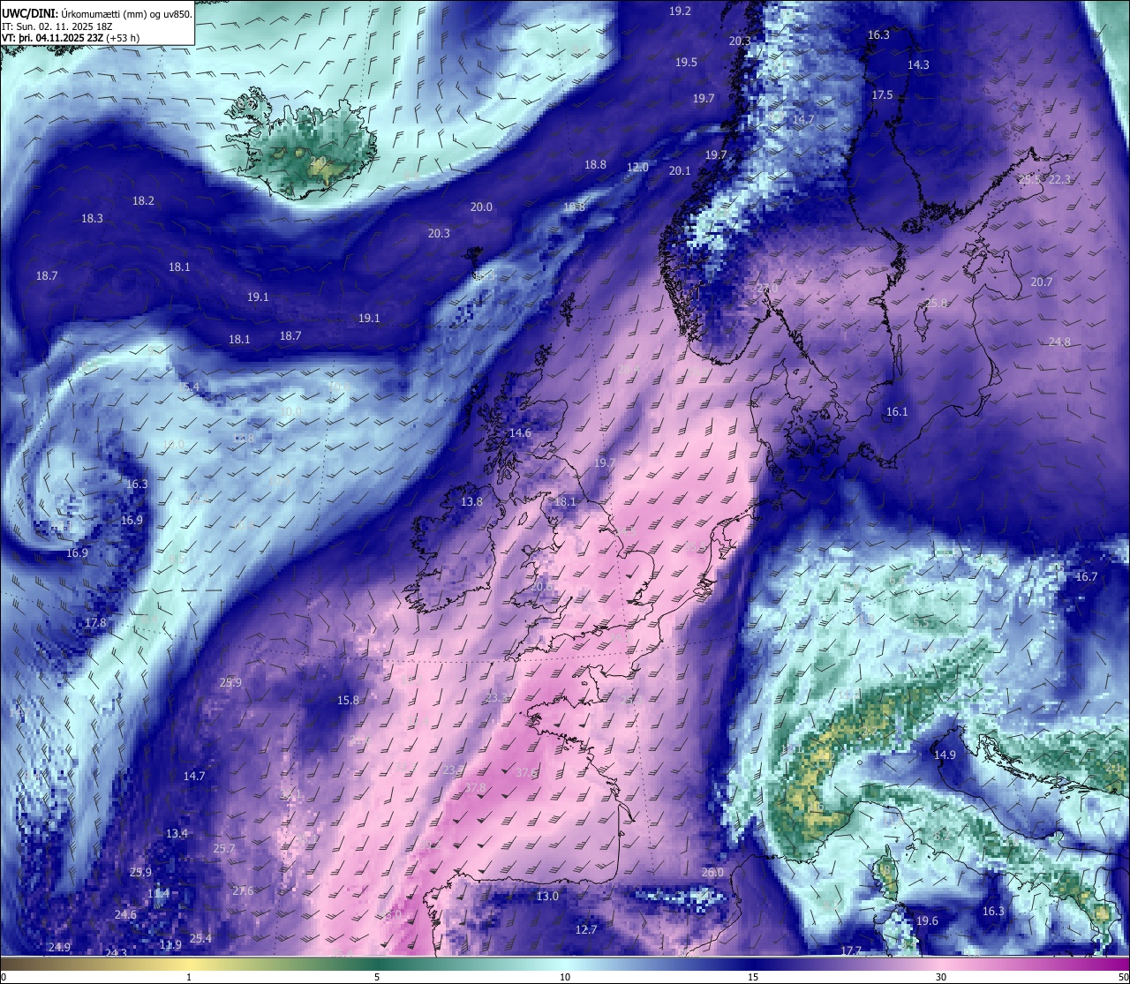Click the 19.2 value at the map top
Image resolution: width=1130 pixels, height=984 pixels.
coord(680,11)
